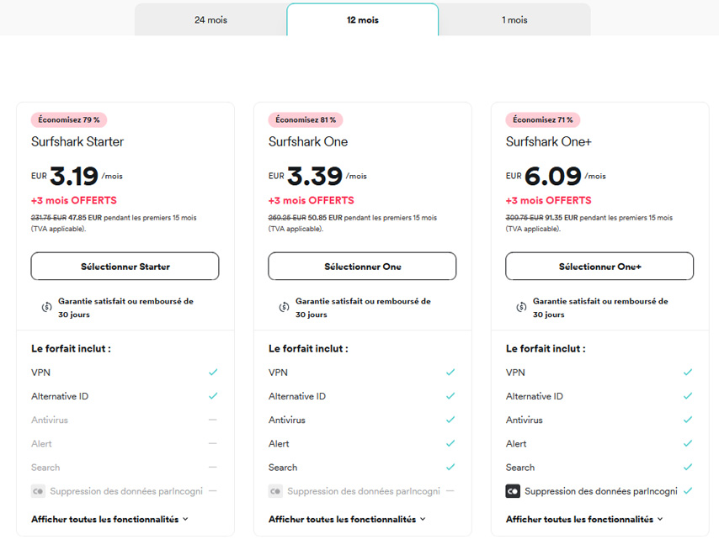This screenshot has height=550, width=719.
Task: Expand all features list for Starter
Action: pyautogui.click(x=109, y=520)
